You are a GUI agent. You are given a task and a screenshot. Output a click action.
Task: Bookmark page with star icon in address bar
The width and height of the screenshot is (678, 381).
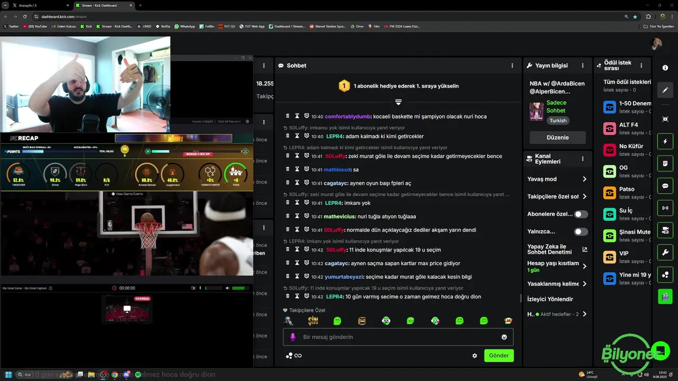pos(635,16)
